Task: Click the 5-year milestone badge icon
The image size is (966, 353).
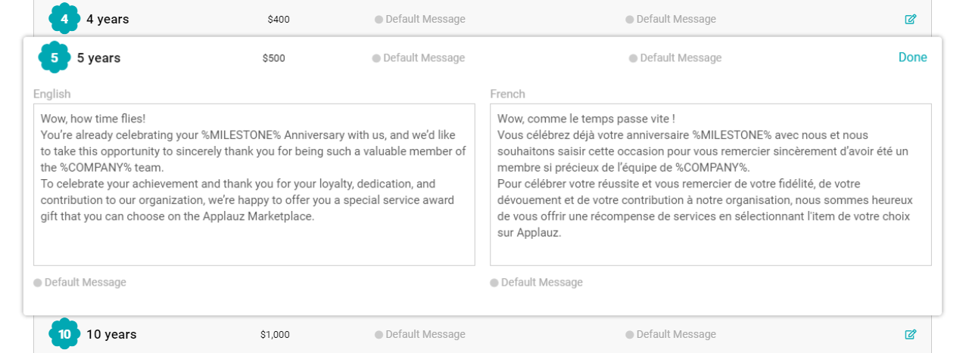Action: (55, 57)
